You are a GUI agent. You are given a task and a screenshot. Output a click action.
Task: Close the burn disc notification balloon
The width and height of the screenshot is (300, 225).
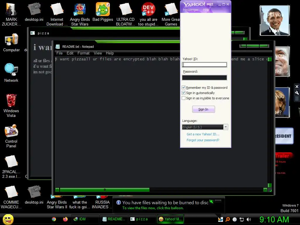click(x=218, y=201)
